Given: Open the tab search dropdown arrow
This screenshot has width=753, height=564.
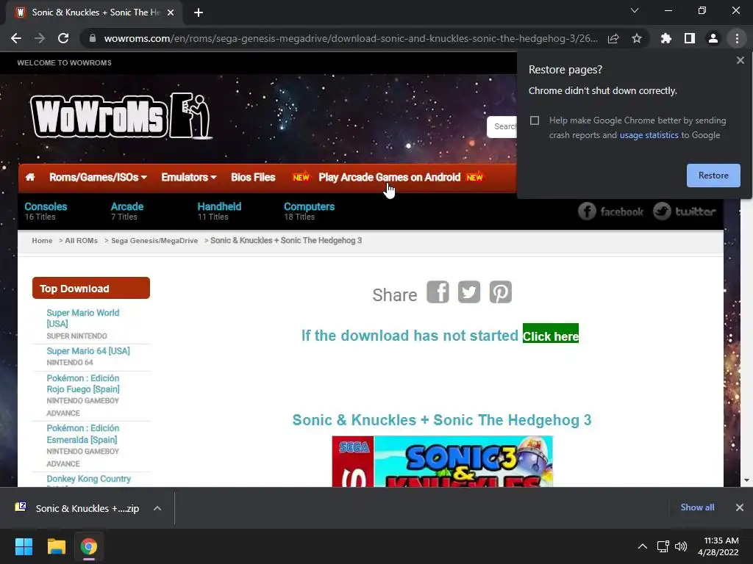Looking at the screenshot, I should click(635, 10).
